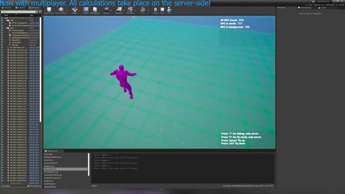Click the NPC folder icon in outliner
Image resolution: width=345 pixels, height=194 pixels.
pyautogui.click(x=8, y=20)
